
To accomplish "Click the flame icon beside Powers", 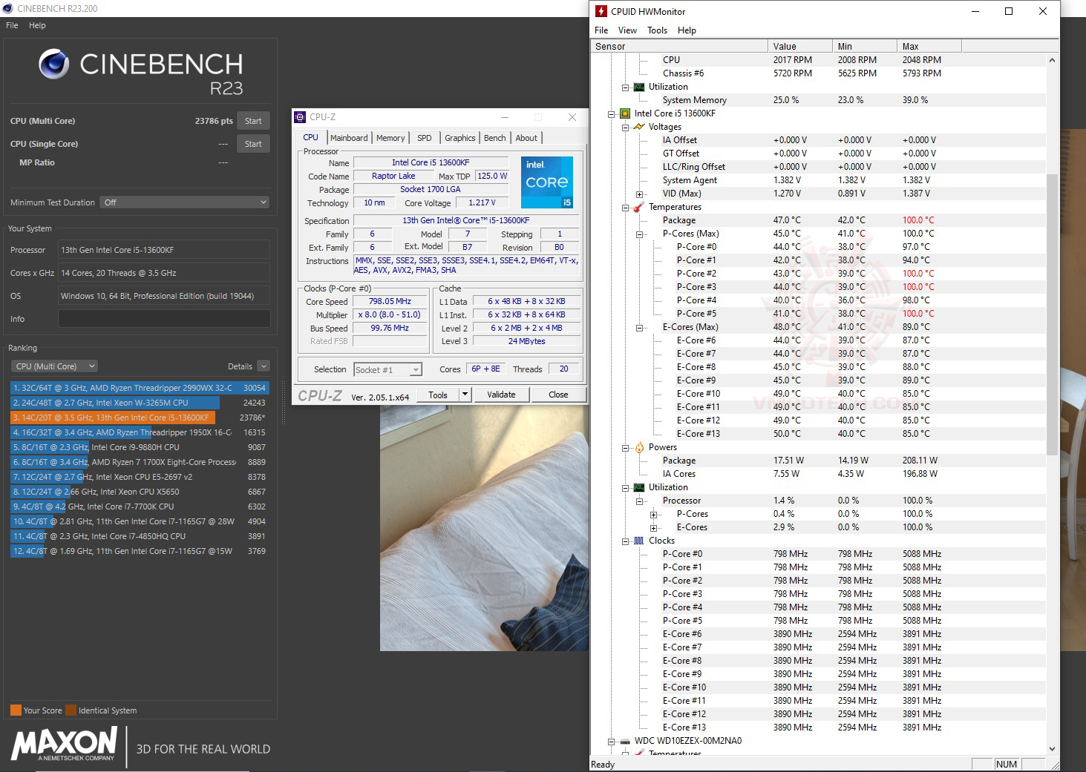I will pyautogui.click(x=639, y=447).
